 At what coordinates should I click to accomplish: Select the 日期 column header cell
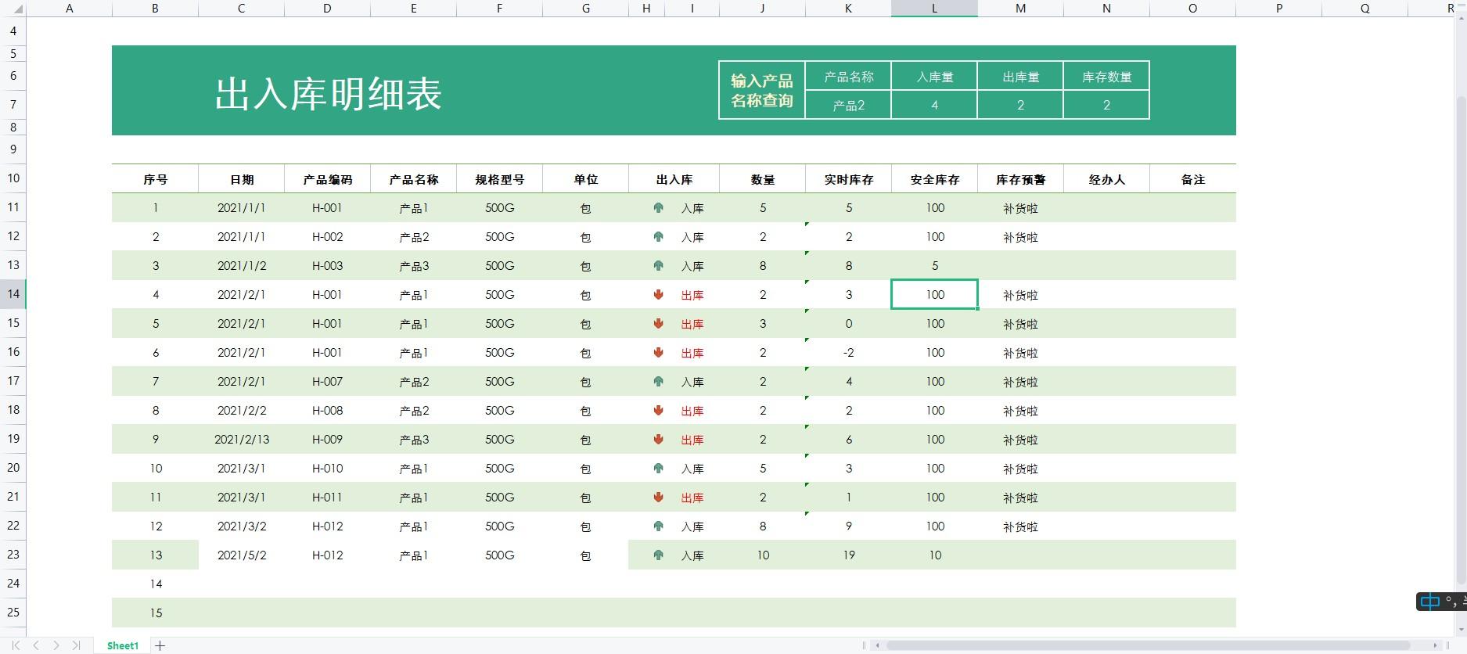click(241, 179)
